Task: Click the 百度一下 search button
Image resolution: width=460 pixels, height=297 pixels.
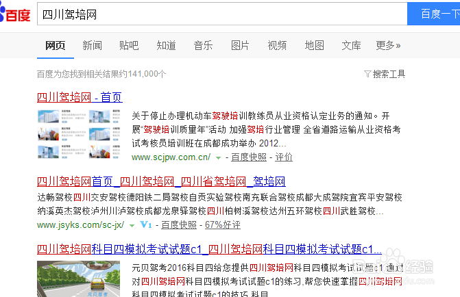Action: (433, 14)
